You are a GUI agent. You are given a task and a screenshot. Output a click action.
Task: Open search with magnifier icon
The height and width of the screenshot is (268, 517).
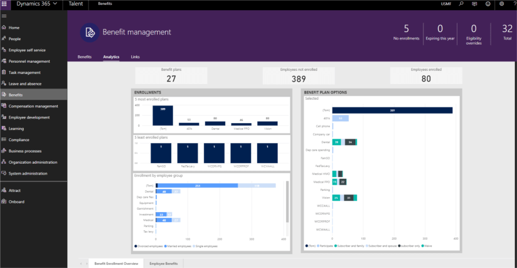coord(461,4)
